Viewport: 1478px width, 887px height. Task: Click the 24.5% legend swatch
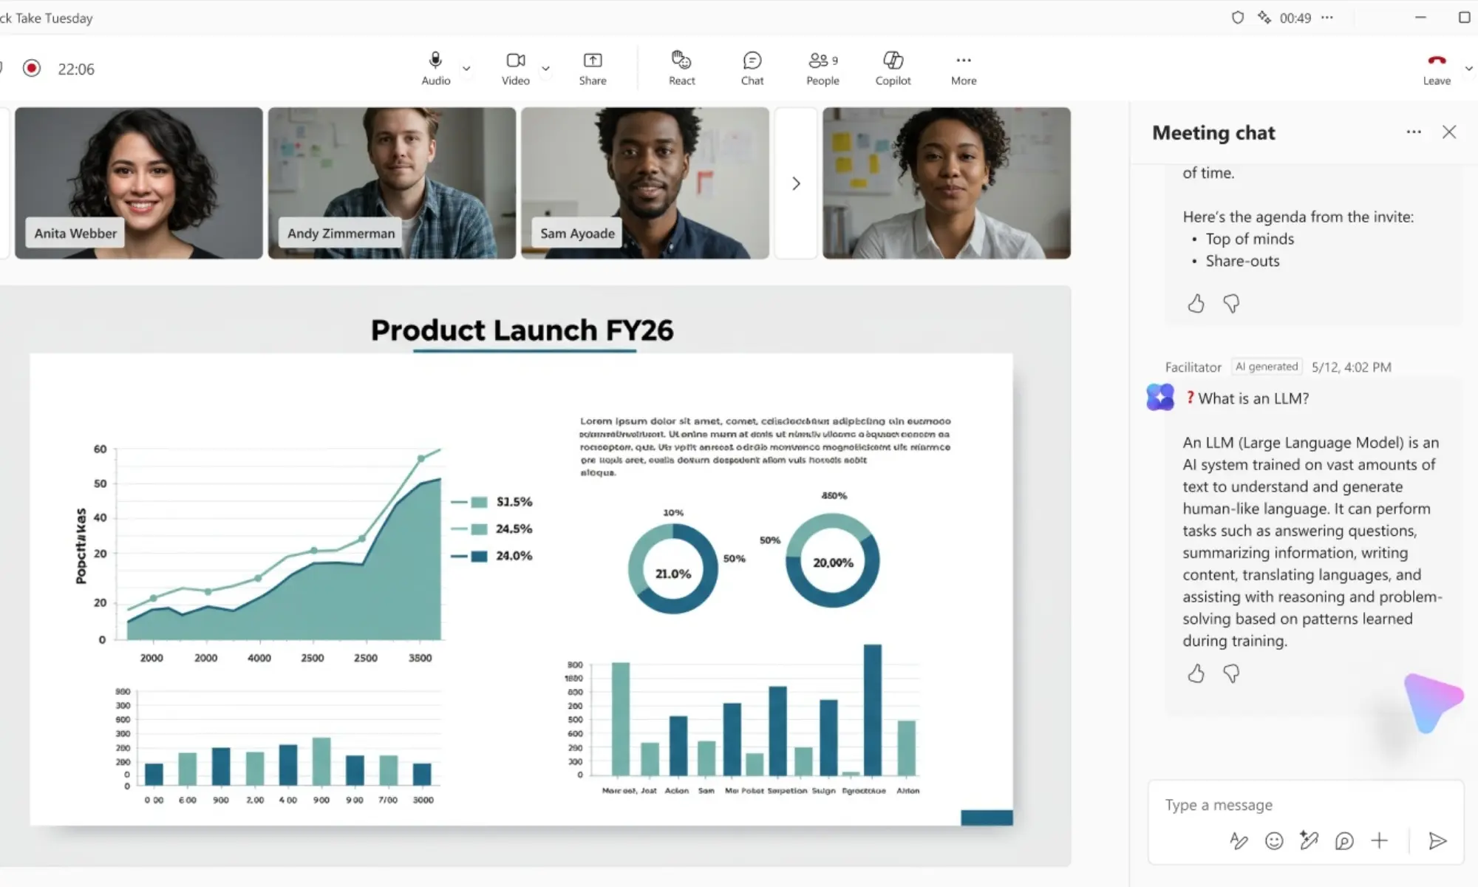click(479, 529)
